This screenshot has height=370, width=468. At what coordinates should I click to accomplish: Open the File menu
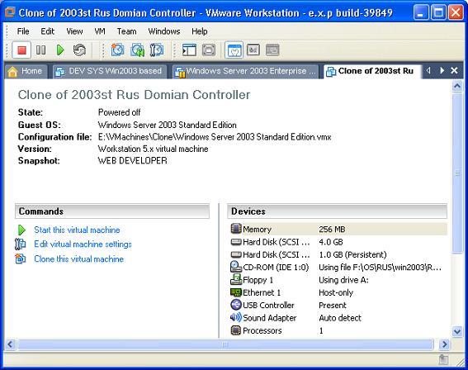click(23, 31)
